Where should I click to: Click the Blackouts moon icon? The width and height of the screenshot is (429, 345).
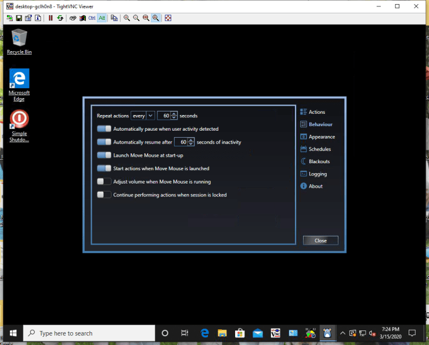click(303, 161)
